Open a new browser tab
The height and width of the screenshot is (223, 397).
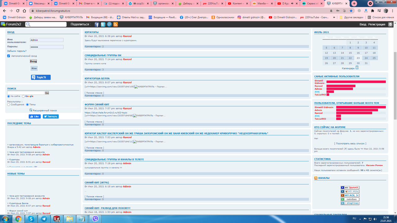(354, 3)
